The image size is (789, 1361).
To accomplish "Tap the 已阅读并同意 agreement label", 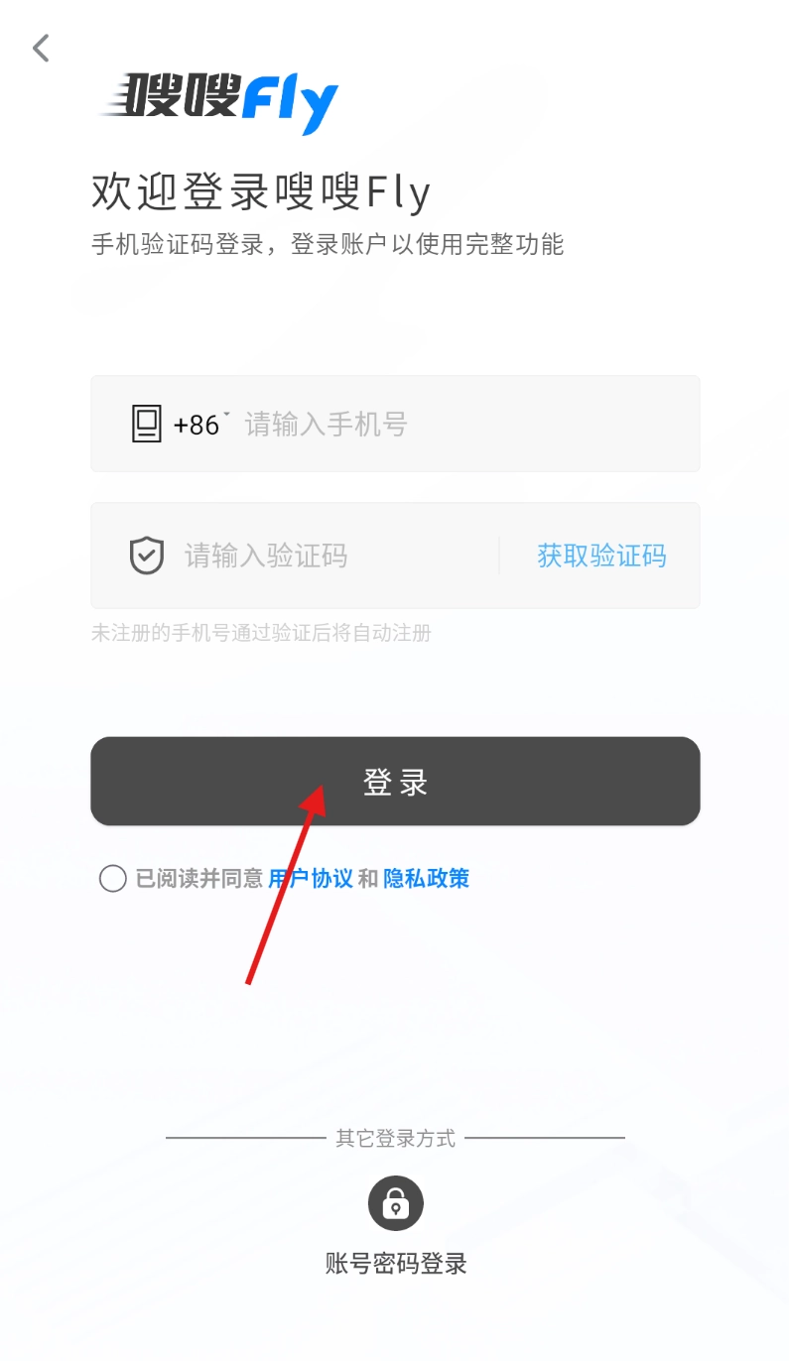I will pyautogui.click(x=199, y=878).
